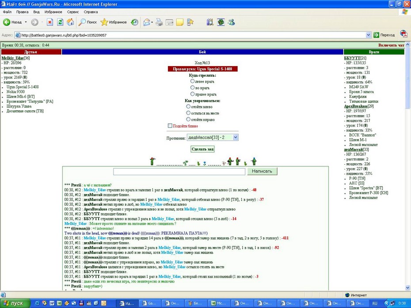Click the Edit page toolbar icon
Viewport: 411px width, 308px height.
(x=169, y=22)
